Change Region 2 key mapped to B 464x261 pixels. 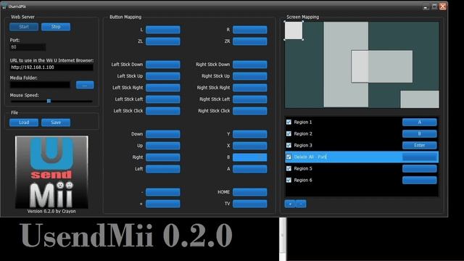[x=419, y=133]
